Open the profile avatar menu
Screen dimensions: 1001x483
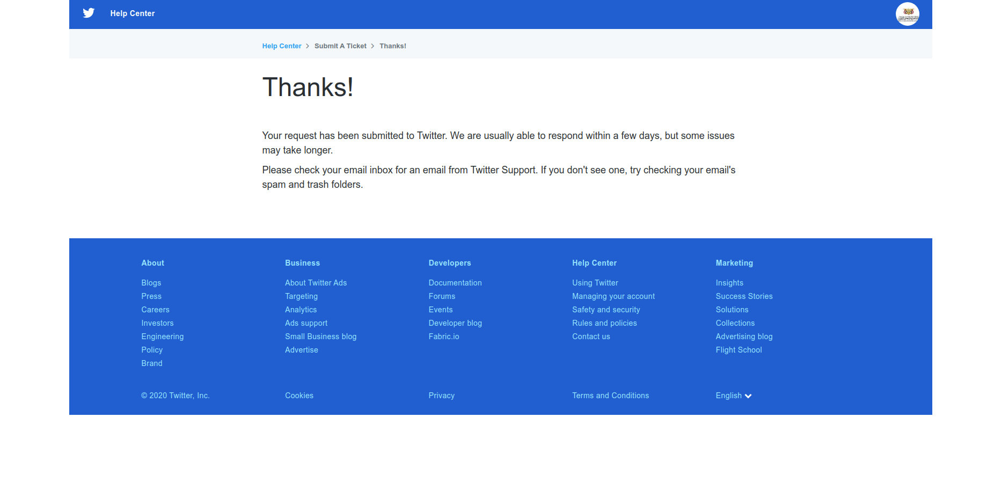pyautogui.click(x=907, y=14)
